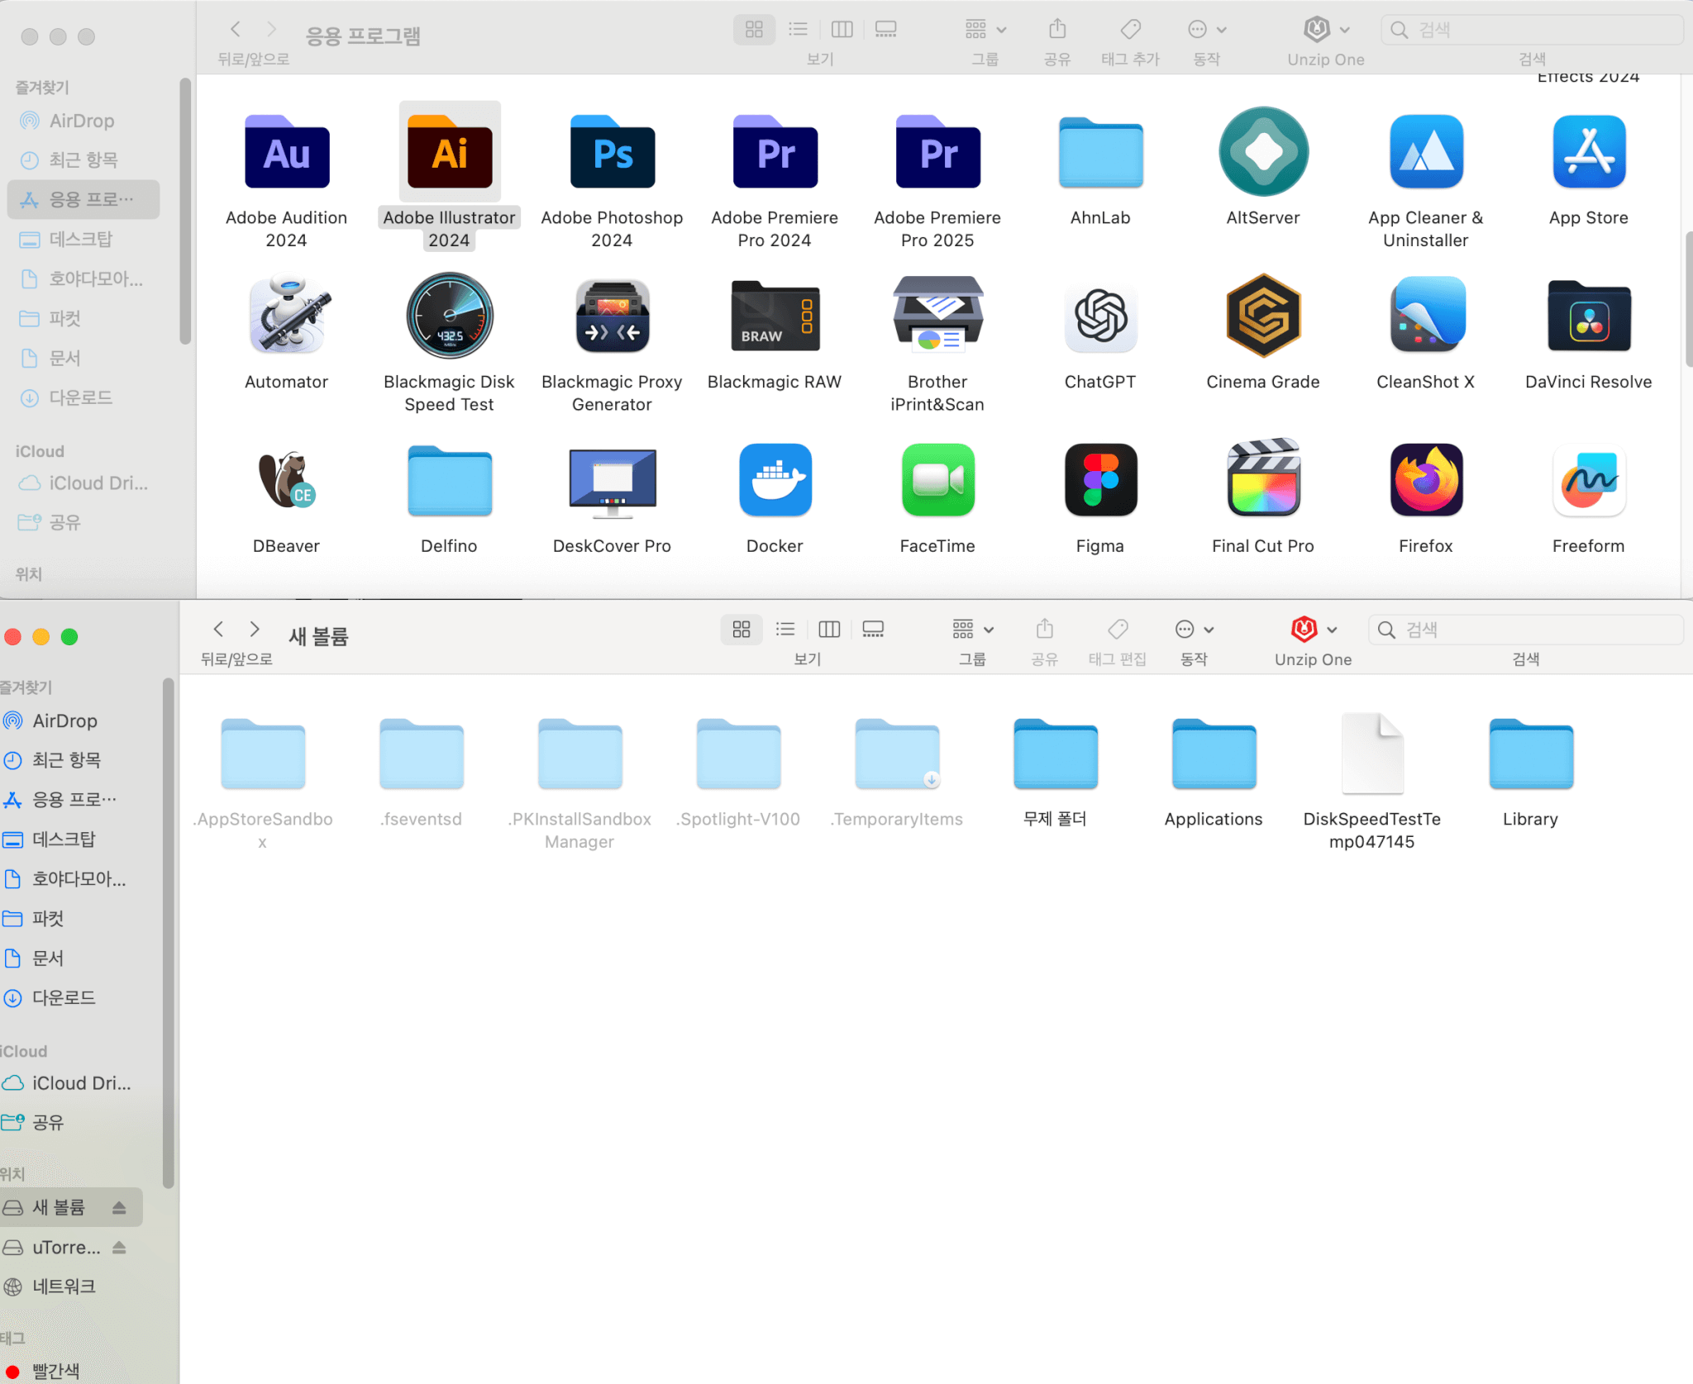Select Adobe Premiere Pro 2025 icon

click(x=938, y=152)
